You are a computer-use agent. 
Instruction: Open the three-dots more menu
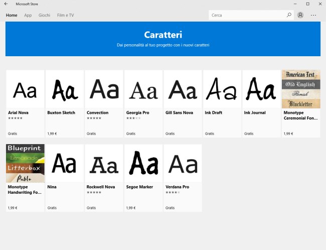(x=313, y=15)
